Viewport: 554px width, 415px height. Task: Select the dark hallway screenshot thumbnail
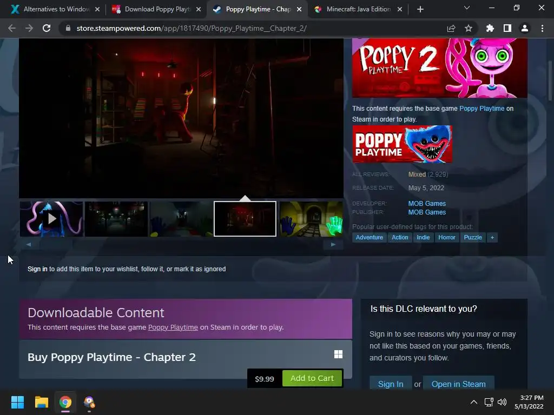[x=116, y=219]
